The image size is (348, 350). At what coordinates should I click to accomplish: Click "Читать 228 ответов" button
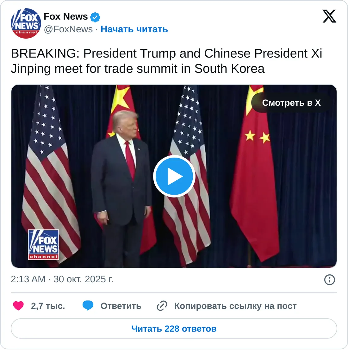tap(174, 328)
